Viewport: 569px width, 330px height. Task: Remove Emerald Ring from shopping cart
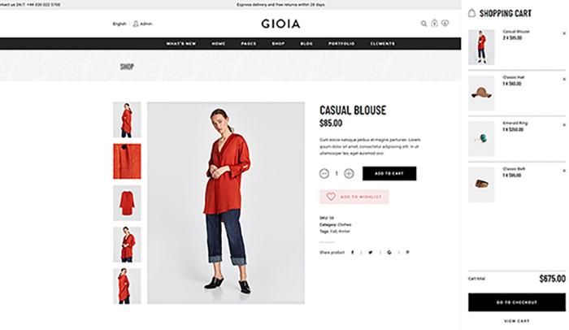coord(564,125)
